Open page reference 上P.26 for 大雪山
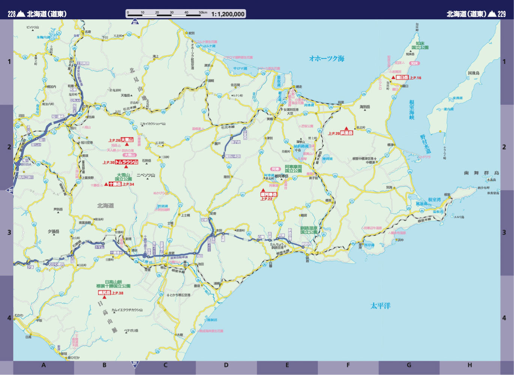514x375 pixels. 114,140
